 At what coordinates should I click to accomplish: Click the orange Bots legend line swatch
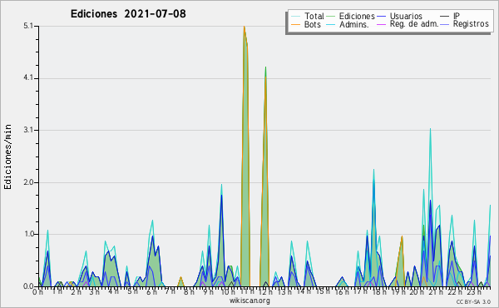(295, 24)
